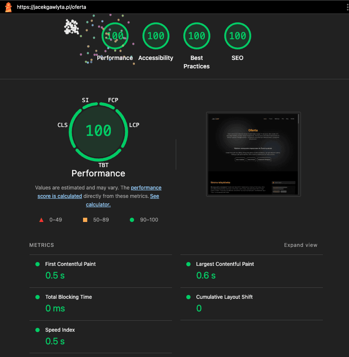Screen dimensions: 349x357
Task: Click the green dot beside Cumulative Layout Shift
Action: click(x=188, y=297)
